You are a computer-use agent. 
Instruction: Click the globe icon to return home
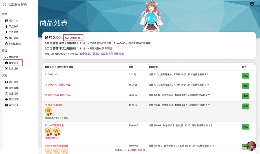pyautogui.click(x=4, y=4)
